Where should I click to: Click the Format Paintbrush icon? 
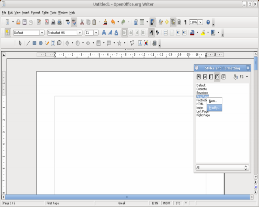(105, 22)
